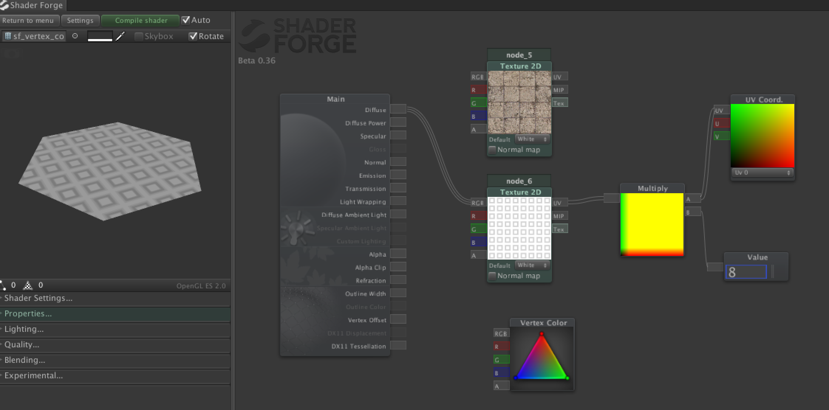
Task: Click the Tex input connector of node_6
Action: pos(560,229)
